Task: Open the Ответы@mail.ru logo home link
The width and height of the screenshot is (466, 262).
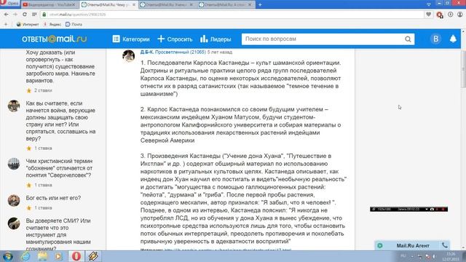Action: [54, 39]
